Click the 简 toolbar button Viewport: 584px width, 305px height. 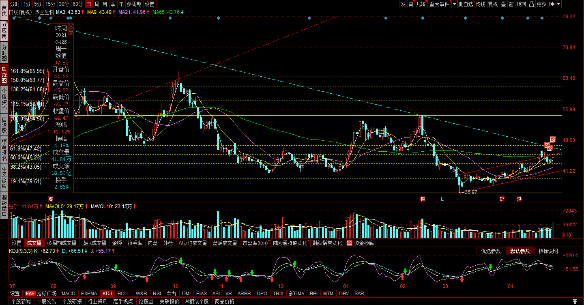pyautogui.click(x=411, y=4)
